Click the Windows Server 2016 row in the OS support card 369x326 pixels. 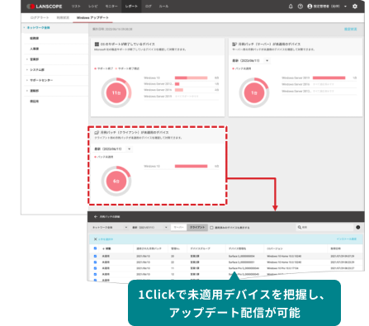pyautogui.click(x=182, y=90)
